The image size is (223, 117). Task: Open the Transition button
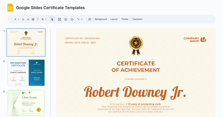[137, 19]
